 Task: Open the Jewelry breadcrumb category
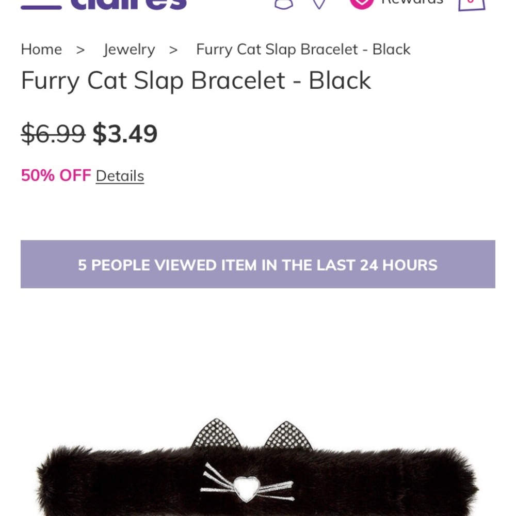[x=129, y=50]
